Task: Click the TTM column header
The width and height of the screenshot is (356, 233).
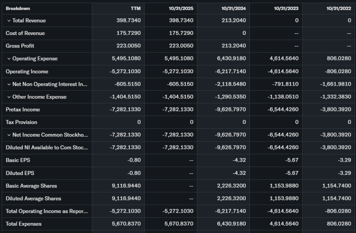Action: [136, 9]
